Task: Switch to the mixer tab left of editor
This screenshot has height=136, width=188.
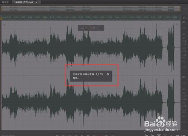Action: coord(5,2)
